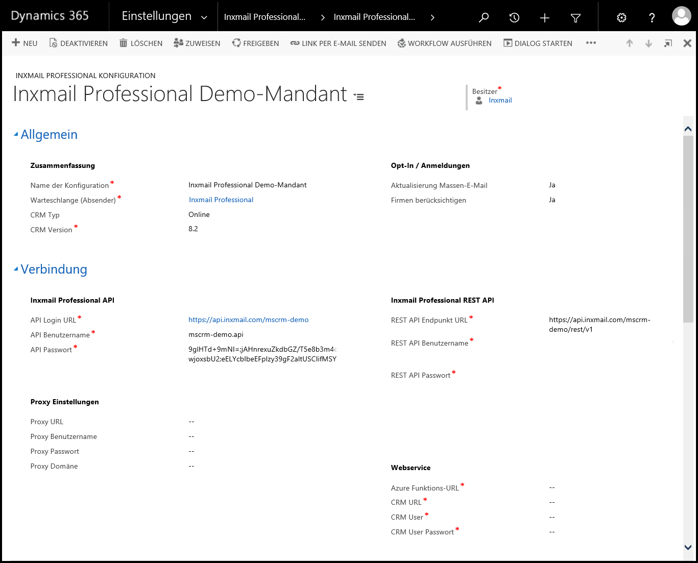Click NEU to create a record
The image size is (698, 563).
25,43
